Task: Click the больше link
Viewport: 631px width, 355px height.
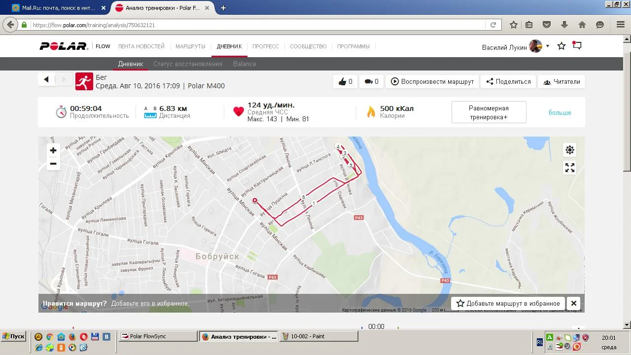Action: pyautogui.click(x=560, y=113)
